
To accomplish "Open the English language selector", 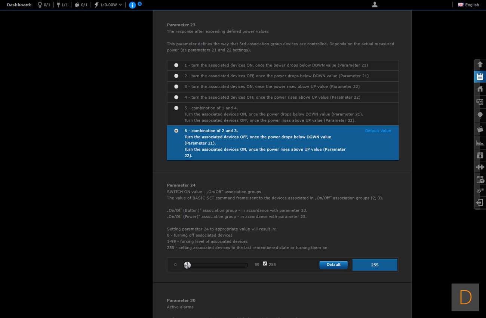I will click(468, 5).
